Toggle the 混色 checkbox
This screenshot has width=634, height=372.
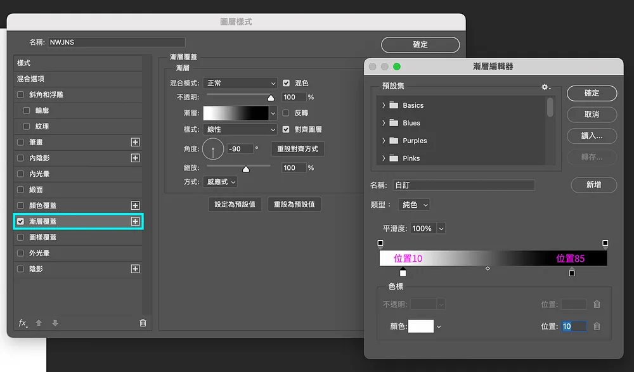[286, 83]
